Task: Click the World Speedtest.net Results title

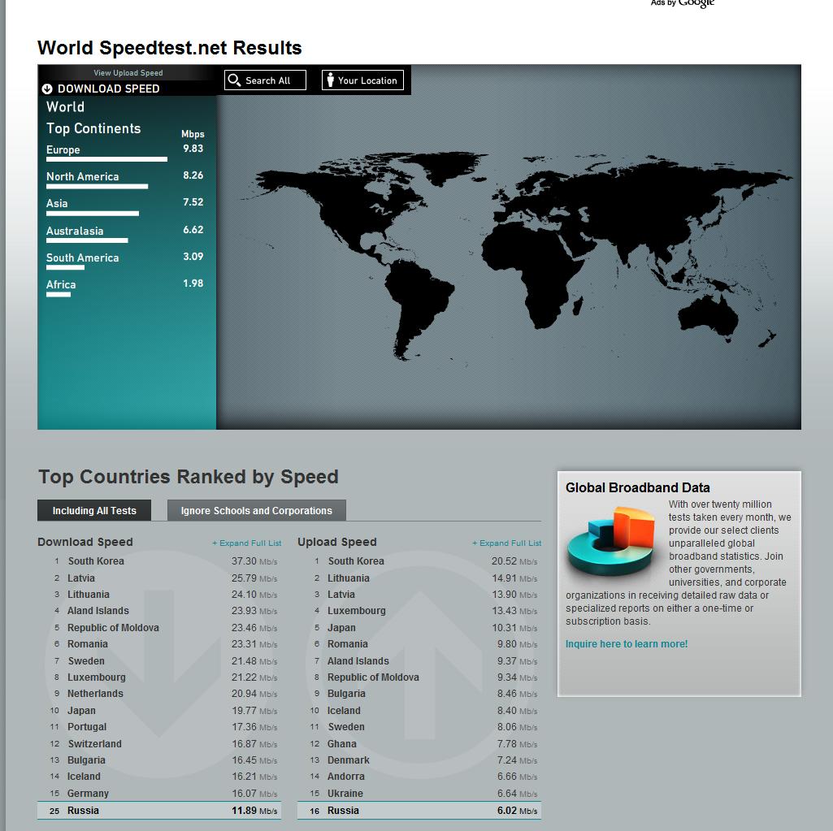Action: click(x=170, y=48)
